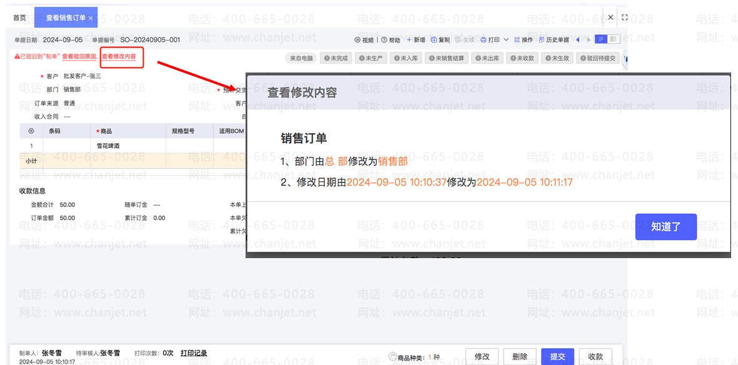Click 删除 button to delete order
The height and width of the screenshot is (365, 738).
click(x=520, y=356)
